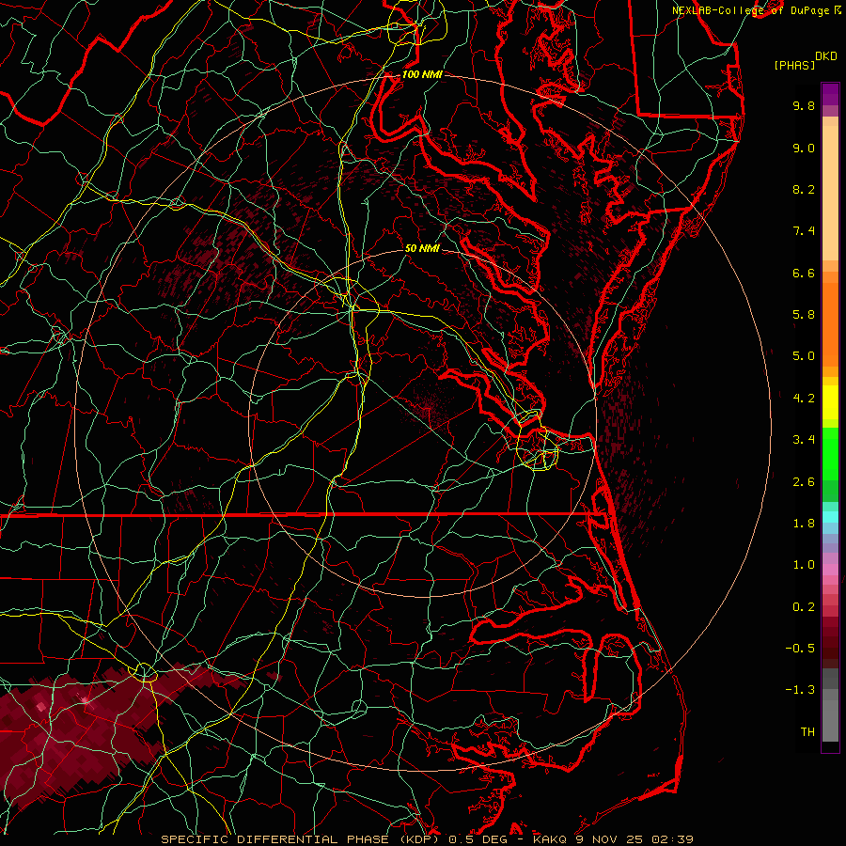Image resolution: width=846 pixels, height=846 pixels.
Task: Click the [PHAS] label above the color scale
Action: (794, 65)
